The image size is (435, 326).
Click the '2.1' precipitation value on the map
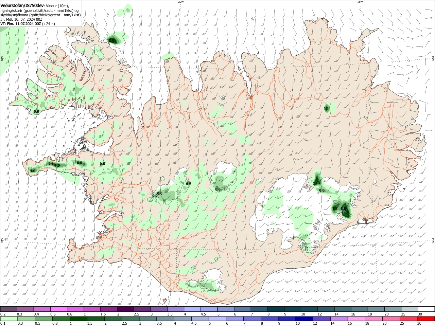[315, 184]
